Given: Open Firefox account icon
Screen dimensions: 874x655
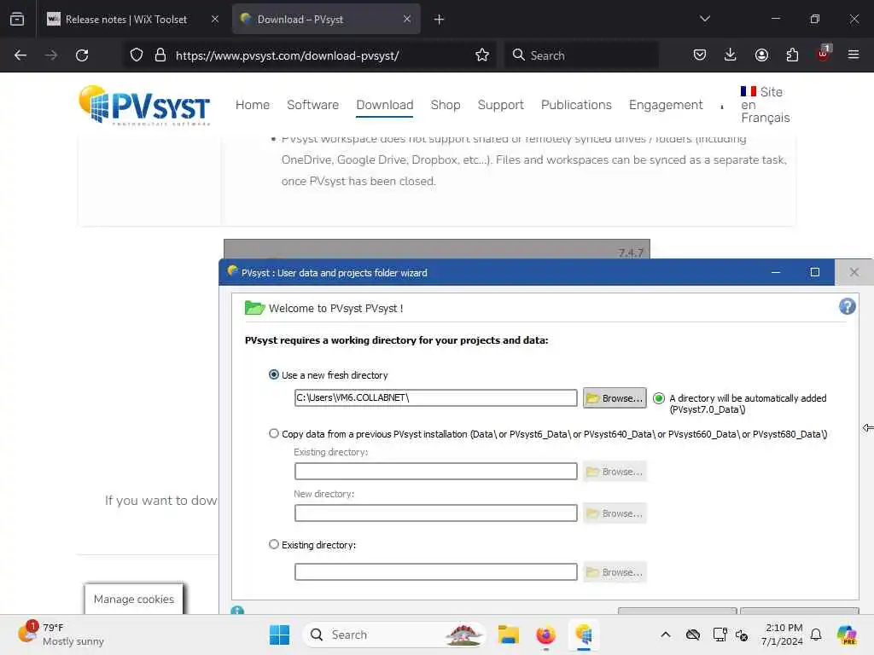Looking at the screenshot, I should 761,55.
